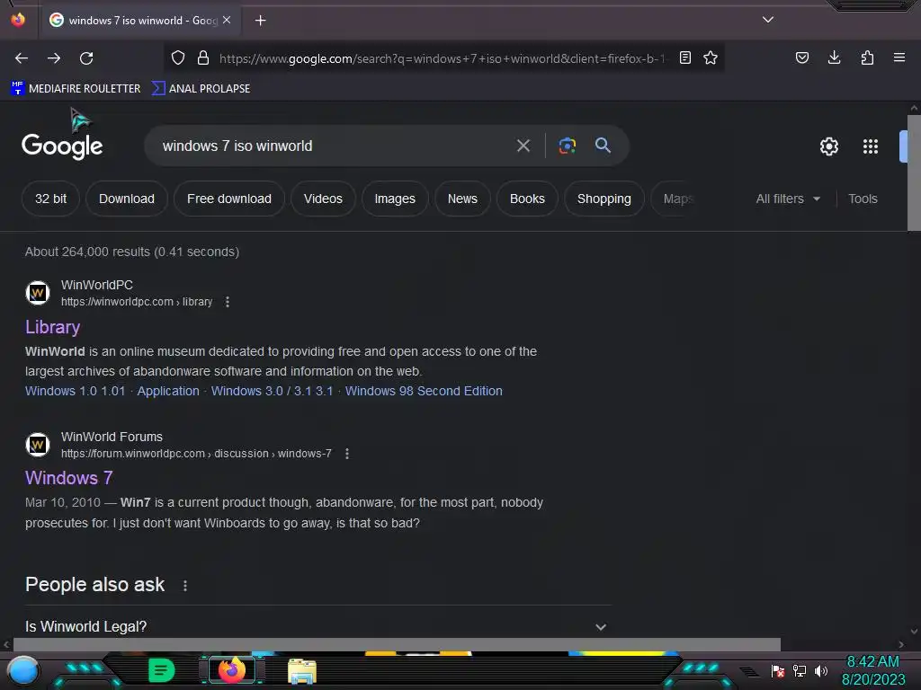Open Action Center flag tray icon

778,670
